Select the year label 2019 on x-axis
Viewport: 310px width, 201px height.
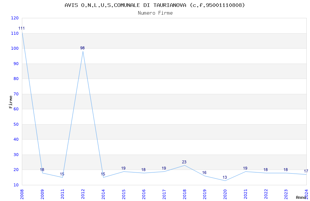pyautogui.click(x=205, y=194)
